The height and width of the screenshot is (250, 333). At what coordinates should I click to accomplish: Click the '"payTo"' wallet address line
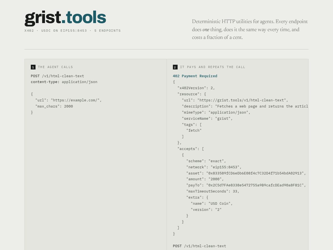tap(246, 185)
